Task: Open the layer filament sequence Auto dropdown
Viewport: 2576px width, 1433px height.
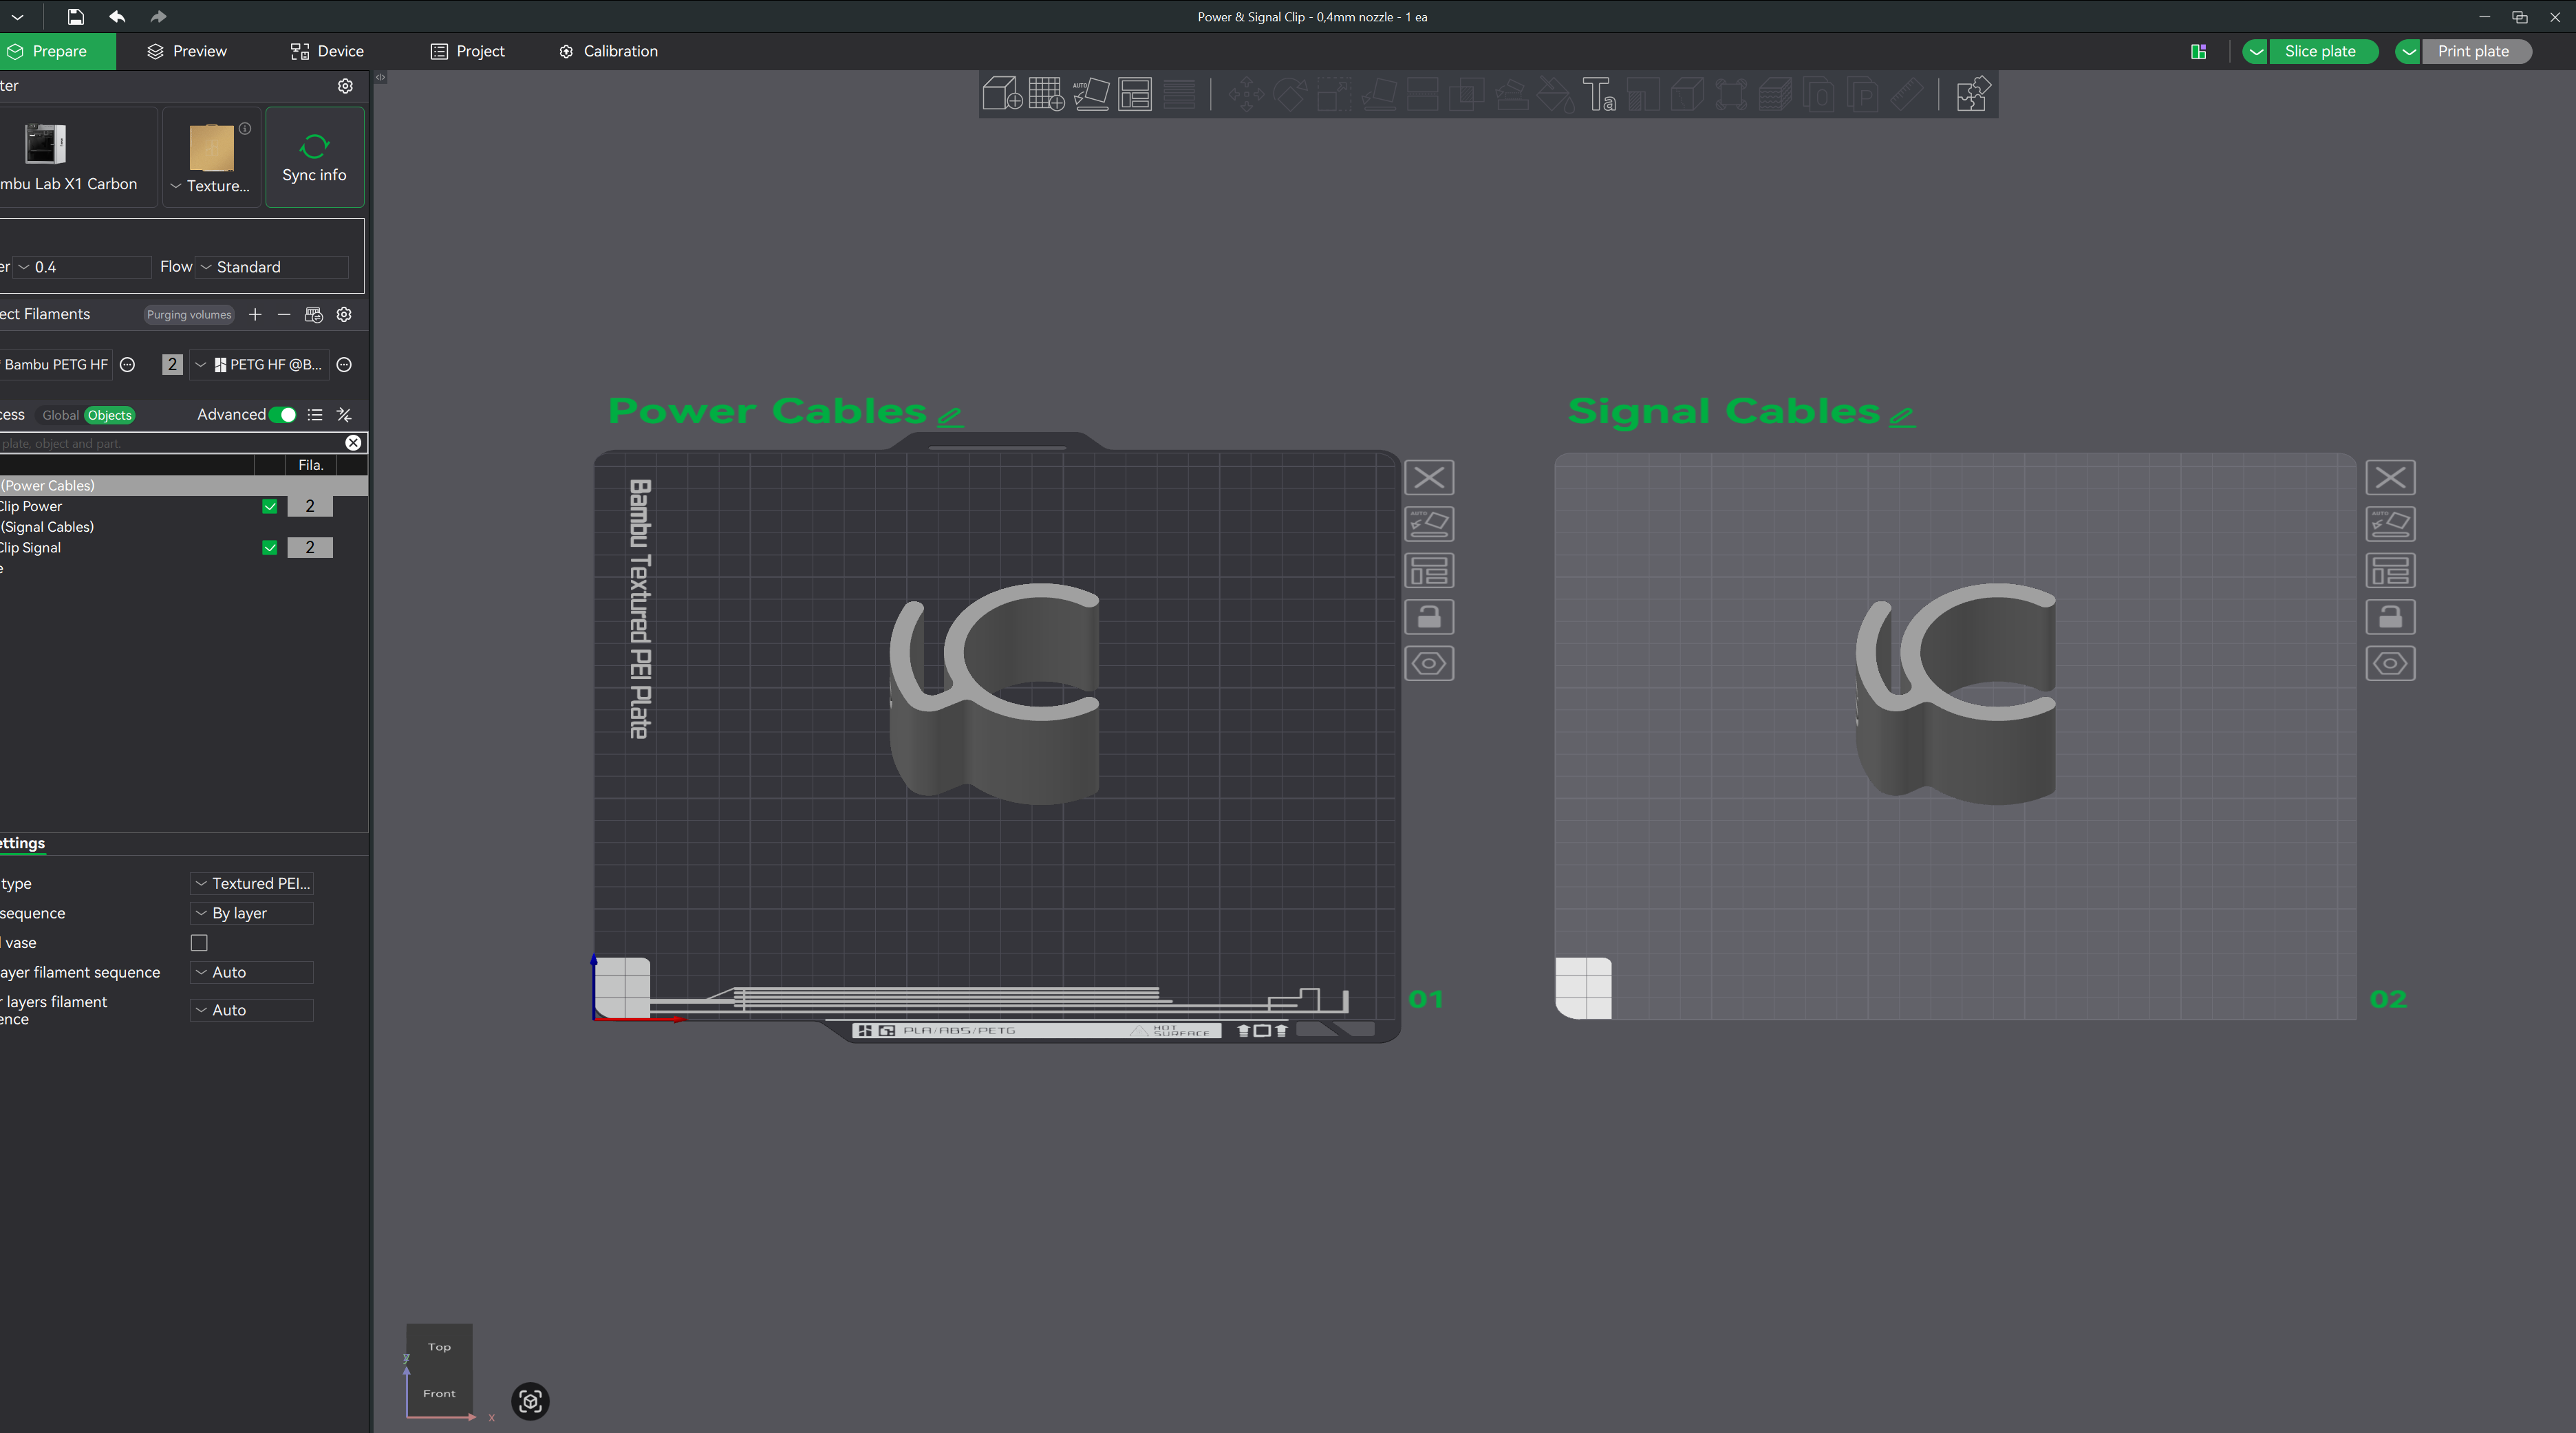Action: click(252, 972)
